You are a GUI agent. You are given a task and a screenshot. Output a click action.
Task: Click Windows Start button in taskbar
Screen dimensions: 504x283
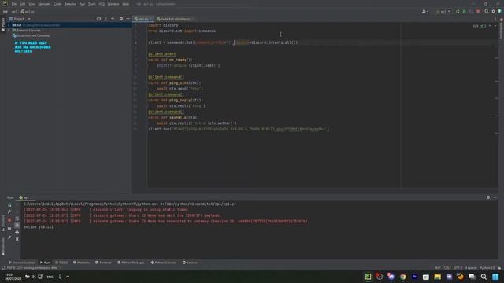(495, 277)
